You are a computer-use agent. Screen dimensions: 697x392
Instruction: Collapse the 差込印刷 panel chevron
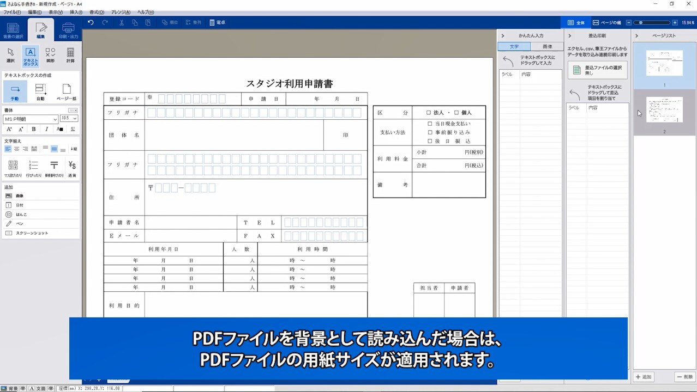(x=569, y=36)
